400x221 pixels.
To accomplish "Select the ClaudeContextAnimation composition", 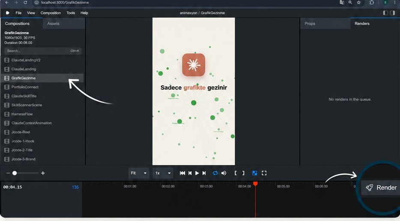I will 42,123.
